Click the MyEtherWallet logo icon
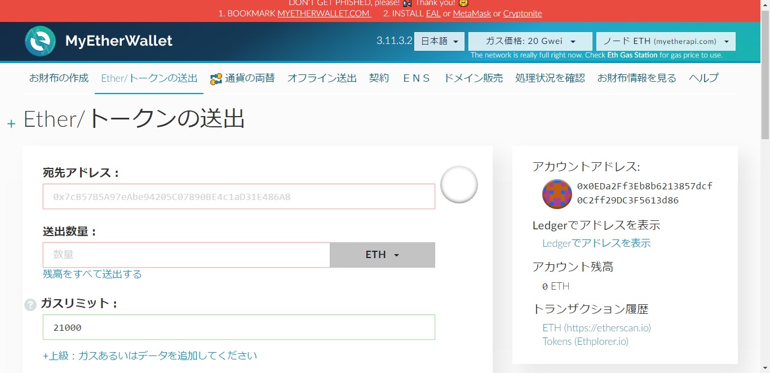This screenshot has width=770, height=373. [x=40, y=41]
